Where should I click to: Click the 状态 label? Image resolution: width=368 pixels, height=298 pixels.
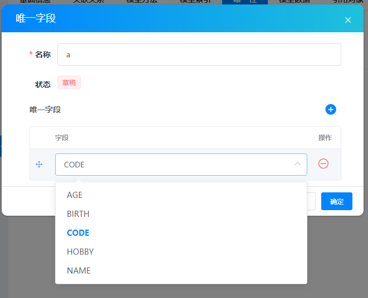click(43, 85)
